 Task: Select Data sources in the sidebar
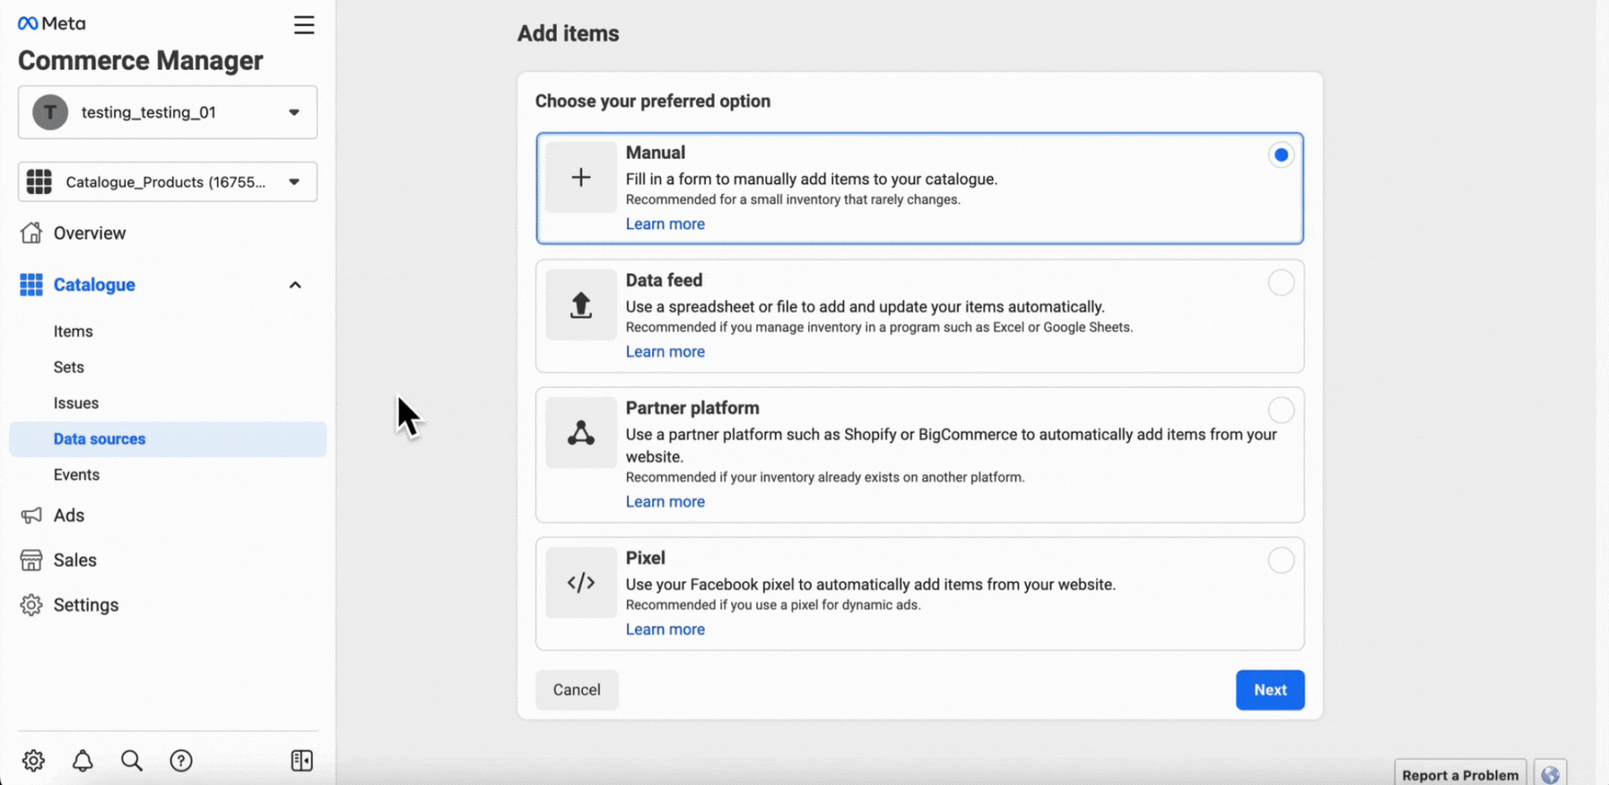167,438
